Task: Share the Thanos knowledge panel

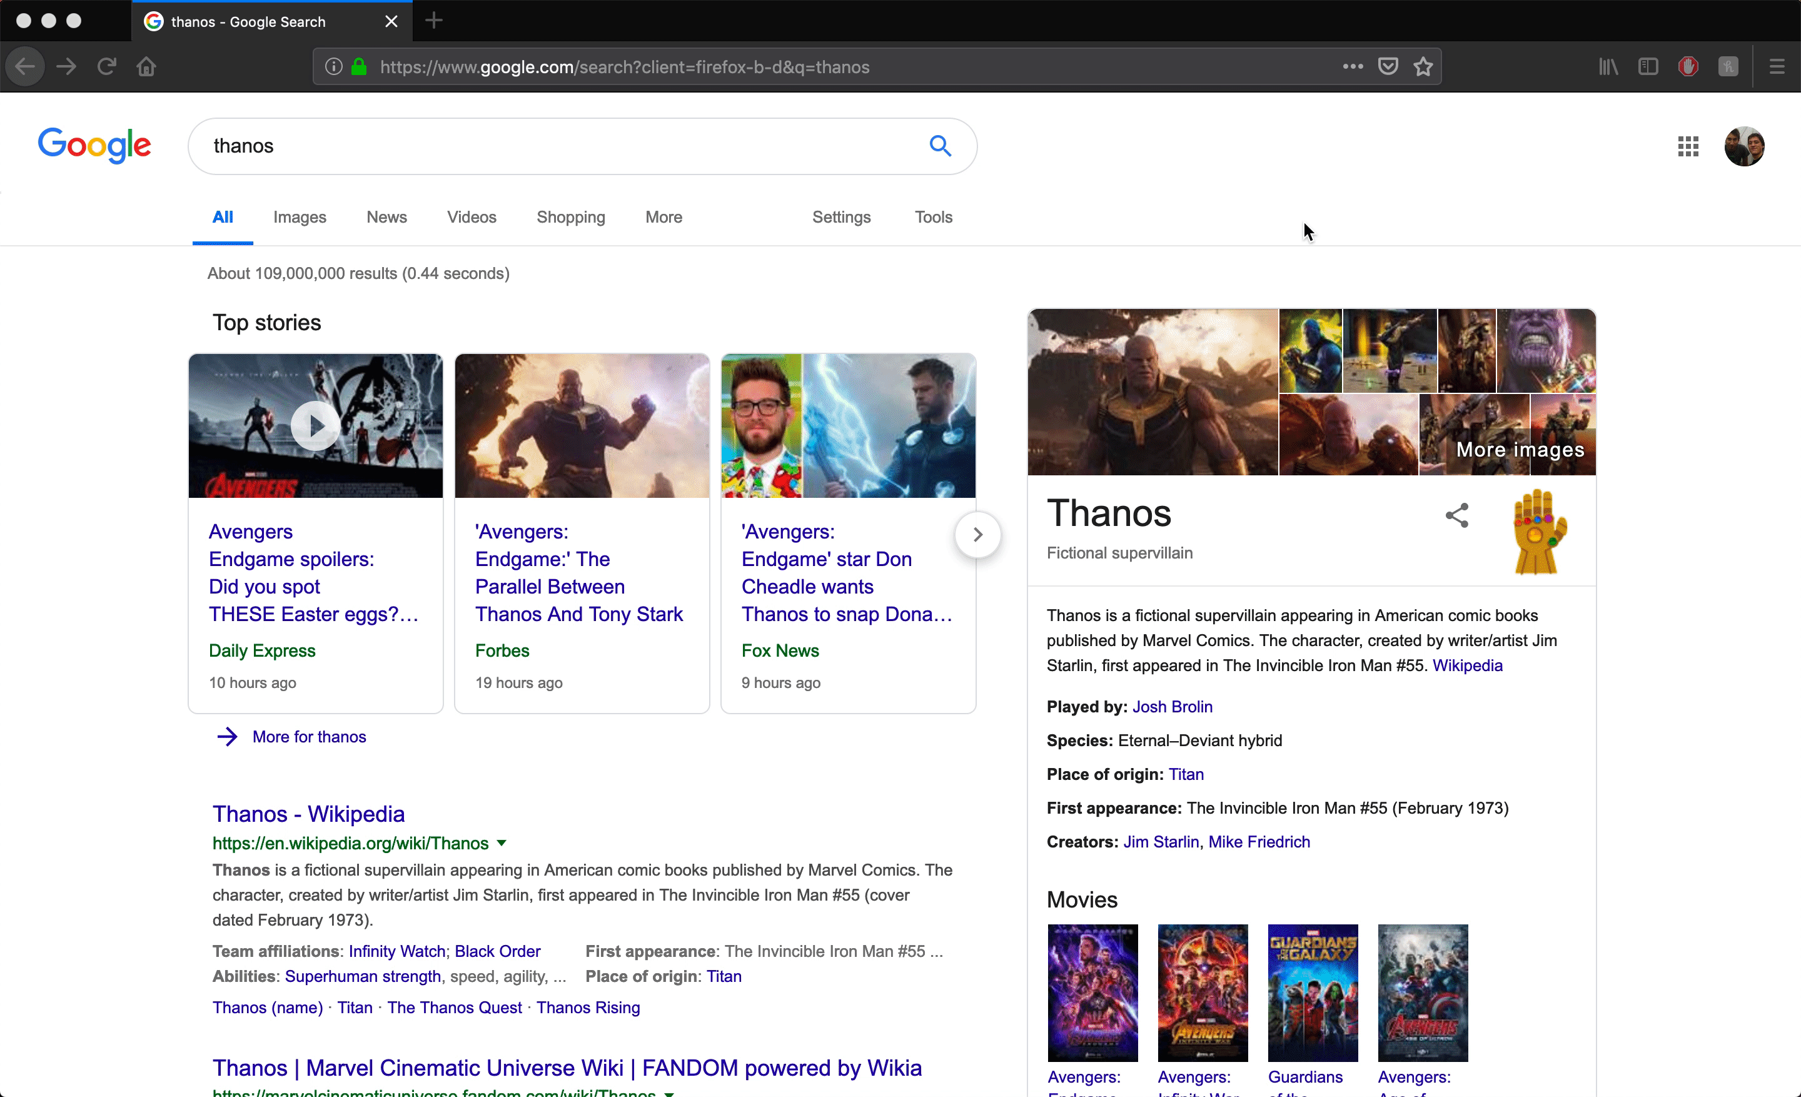Action: 1456,515
